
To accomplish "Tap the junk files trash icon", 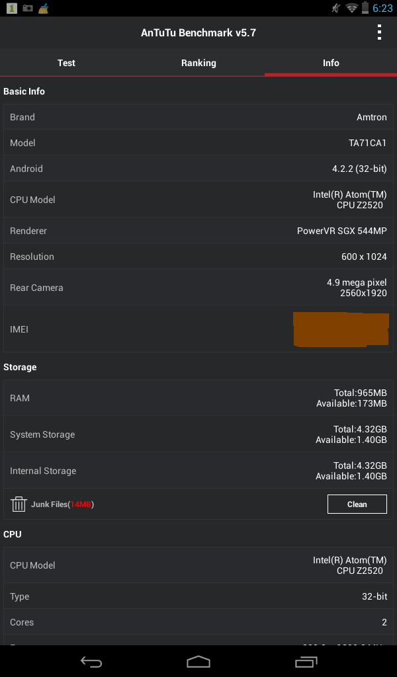I will 19,504.
